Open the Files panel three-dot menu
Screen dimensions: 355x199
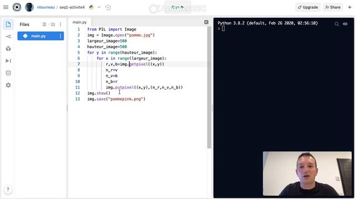pyautogui.click(x=60, y=24)
